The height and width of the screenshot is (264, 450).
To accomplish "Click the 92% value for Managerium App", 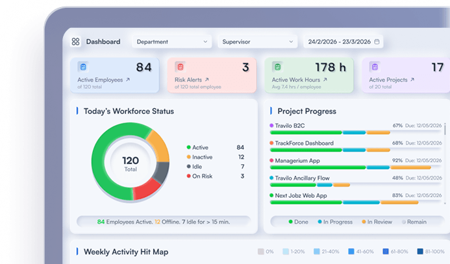I will coord(397,160).
